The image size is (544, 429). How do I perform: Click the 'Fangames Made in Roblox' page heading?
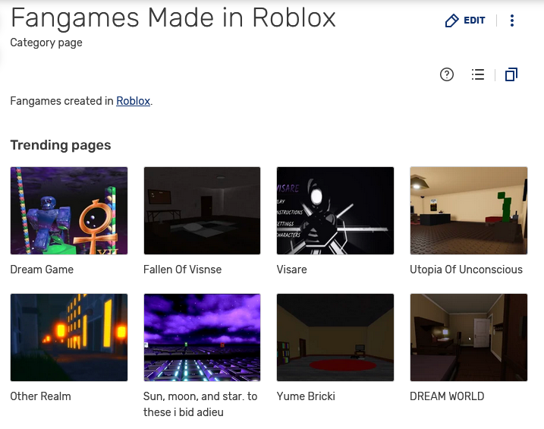click(173, 18)
